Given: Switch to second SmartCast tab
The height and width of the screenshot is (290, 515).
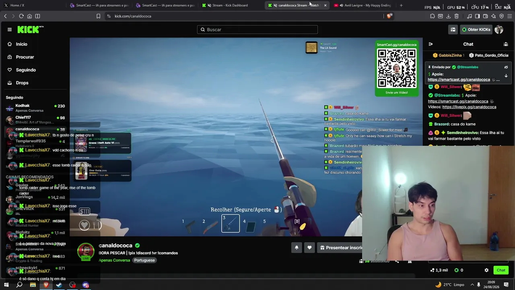Looking at the screenshot, I should (x=165, y=5).
